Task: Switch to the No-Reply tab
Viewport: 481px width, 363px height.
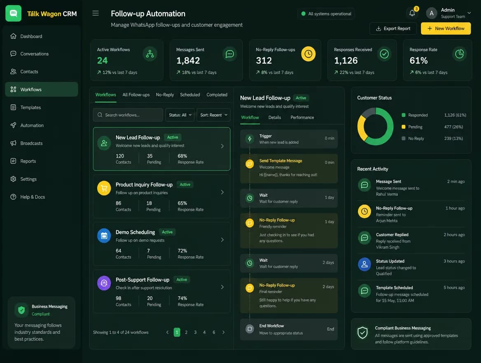Action: (x=165, y=95)
